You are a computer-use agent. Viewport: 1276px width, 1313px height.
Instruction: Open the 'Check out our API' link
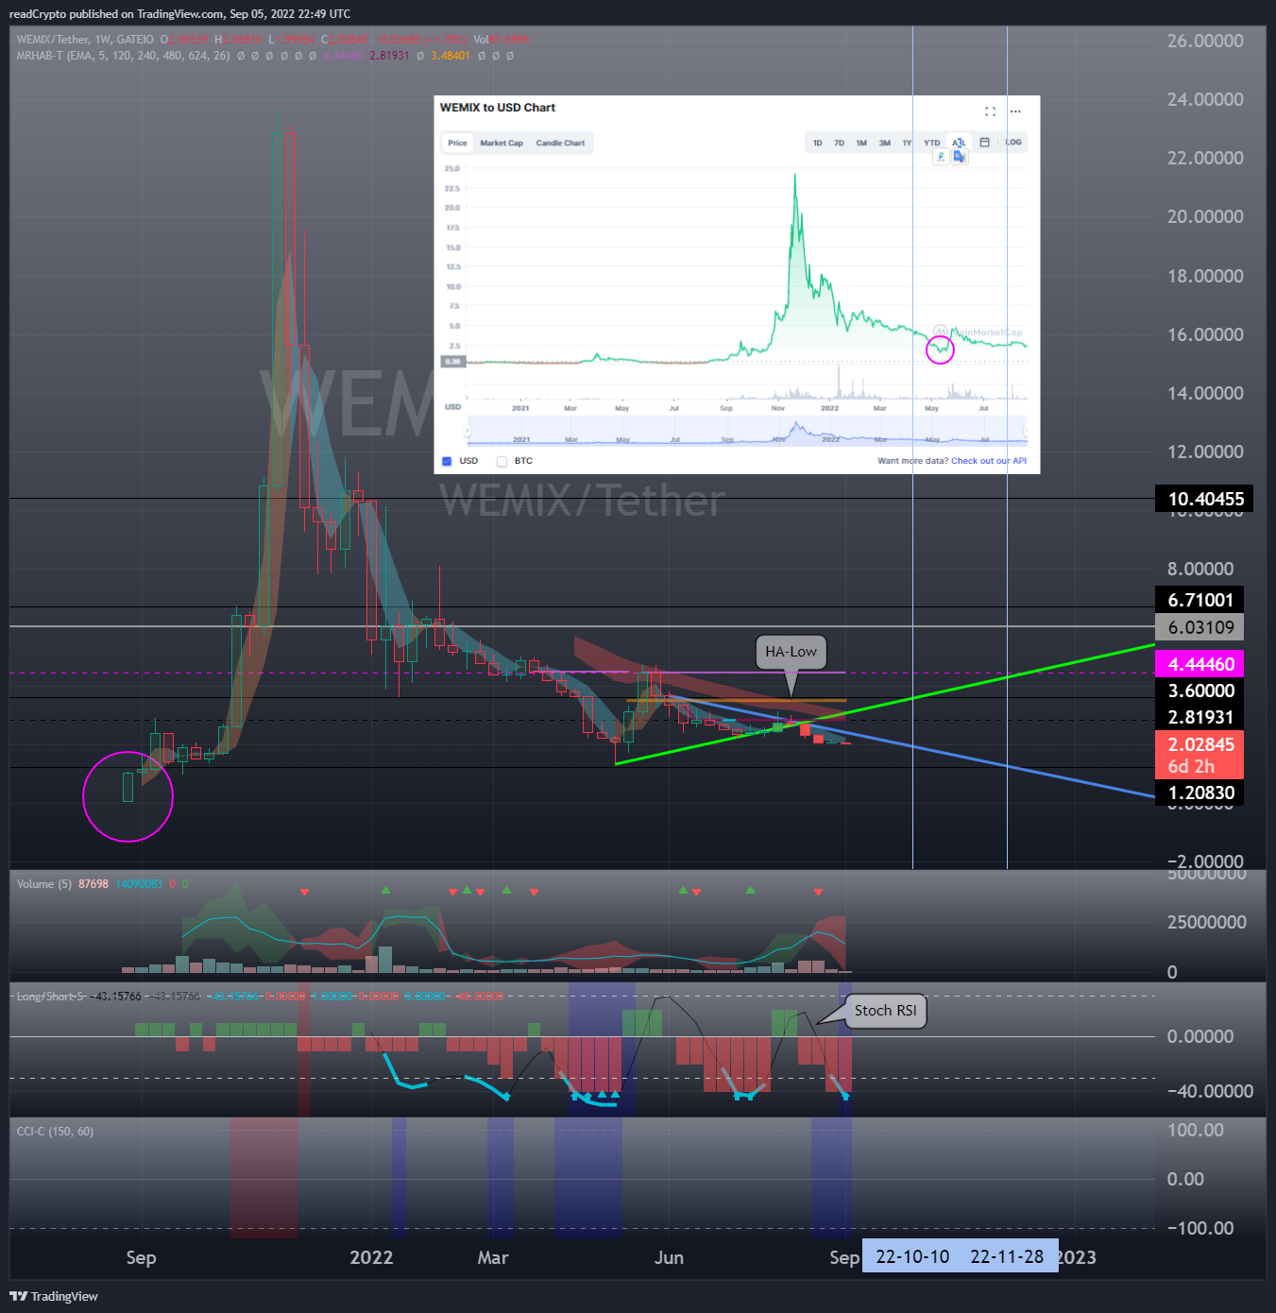[989, 461]
